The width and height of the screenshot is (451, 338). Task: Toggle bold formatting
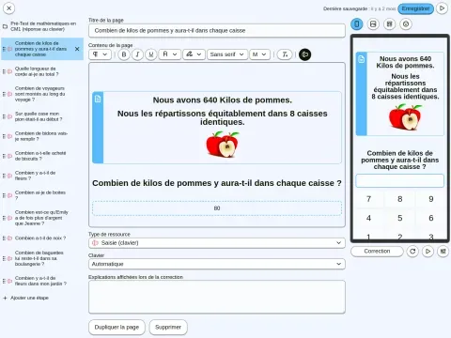tap(124, 54)
